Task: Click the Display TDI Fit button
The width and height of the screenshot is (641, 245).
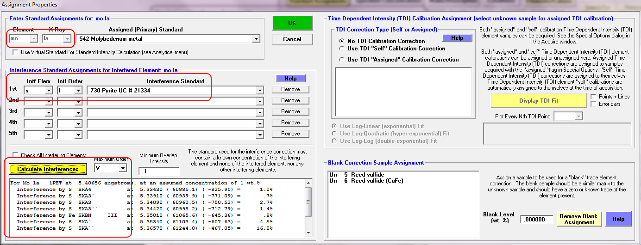Action: coord(539,101)
